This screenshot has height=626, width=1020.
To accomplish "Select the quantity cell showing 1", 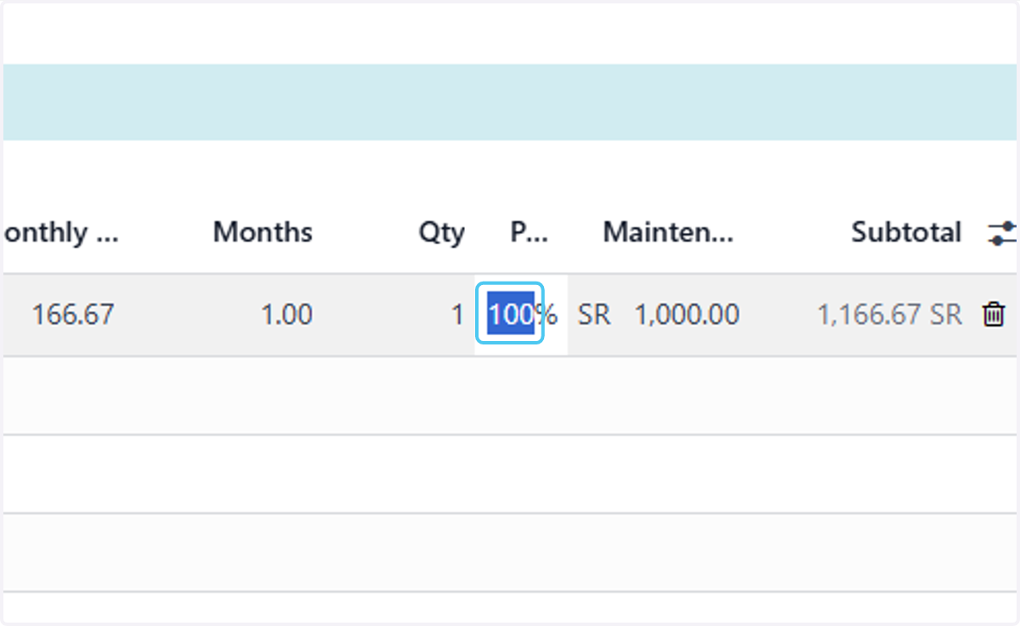I will click(x=457, y=315).
